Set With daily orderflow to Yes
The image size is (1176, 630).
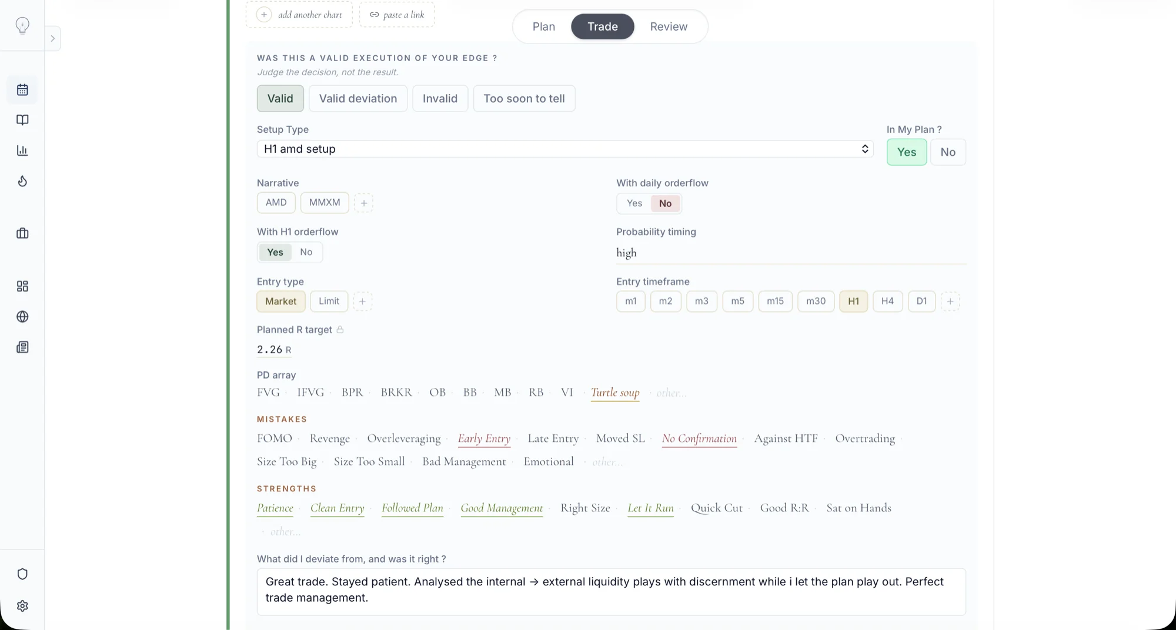634,203
